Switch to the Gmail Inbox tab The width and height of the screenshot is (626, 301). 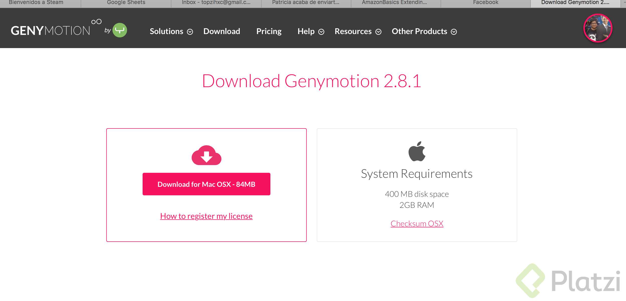216,3
